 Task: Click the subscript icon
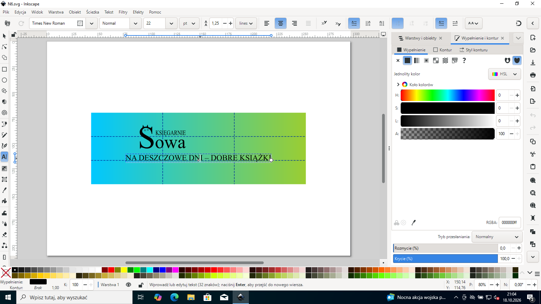pyautogui.click(x=338, y=23)
